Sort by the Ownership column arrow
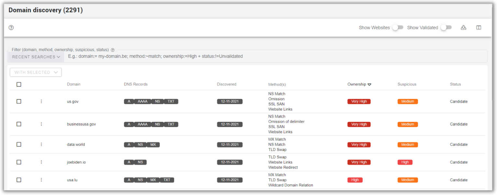The height and width of the screenshot is (195, 497). (x=370, y=85)
